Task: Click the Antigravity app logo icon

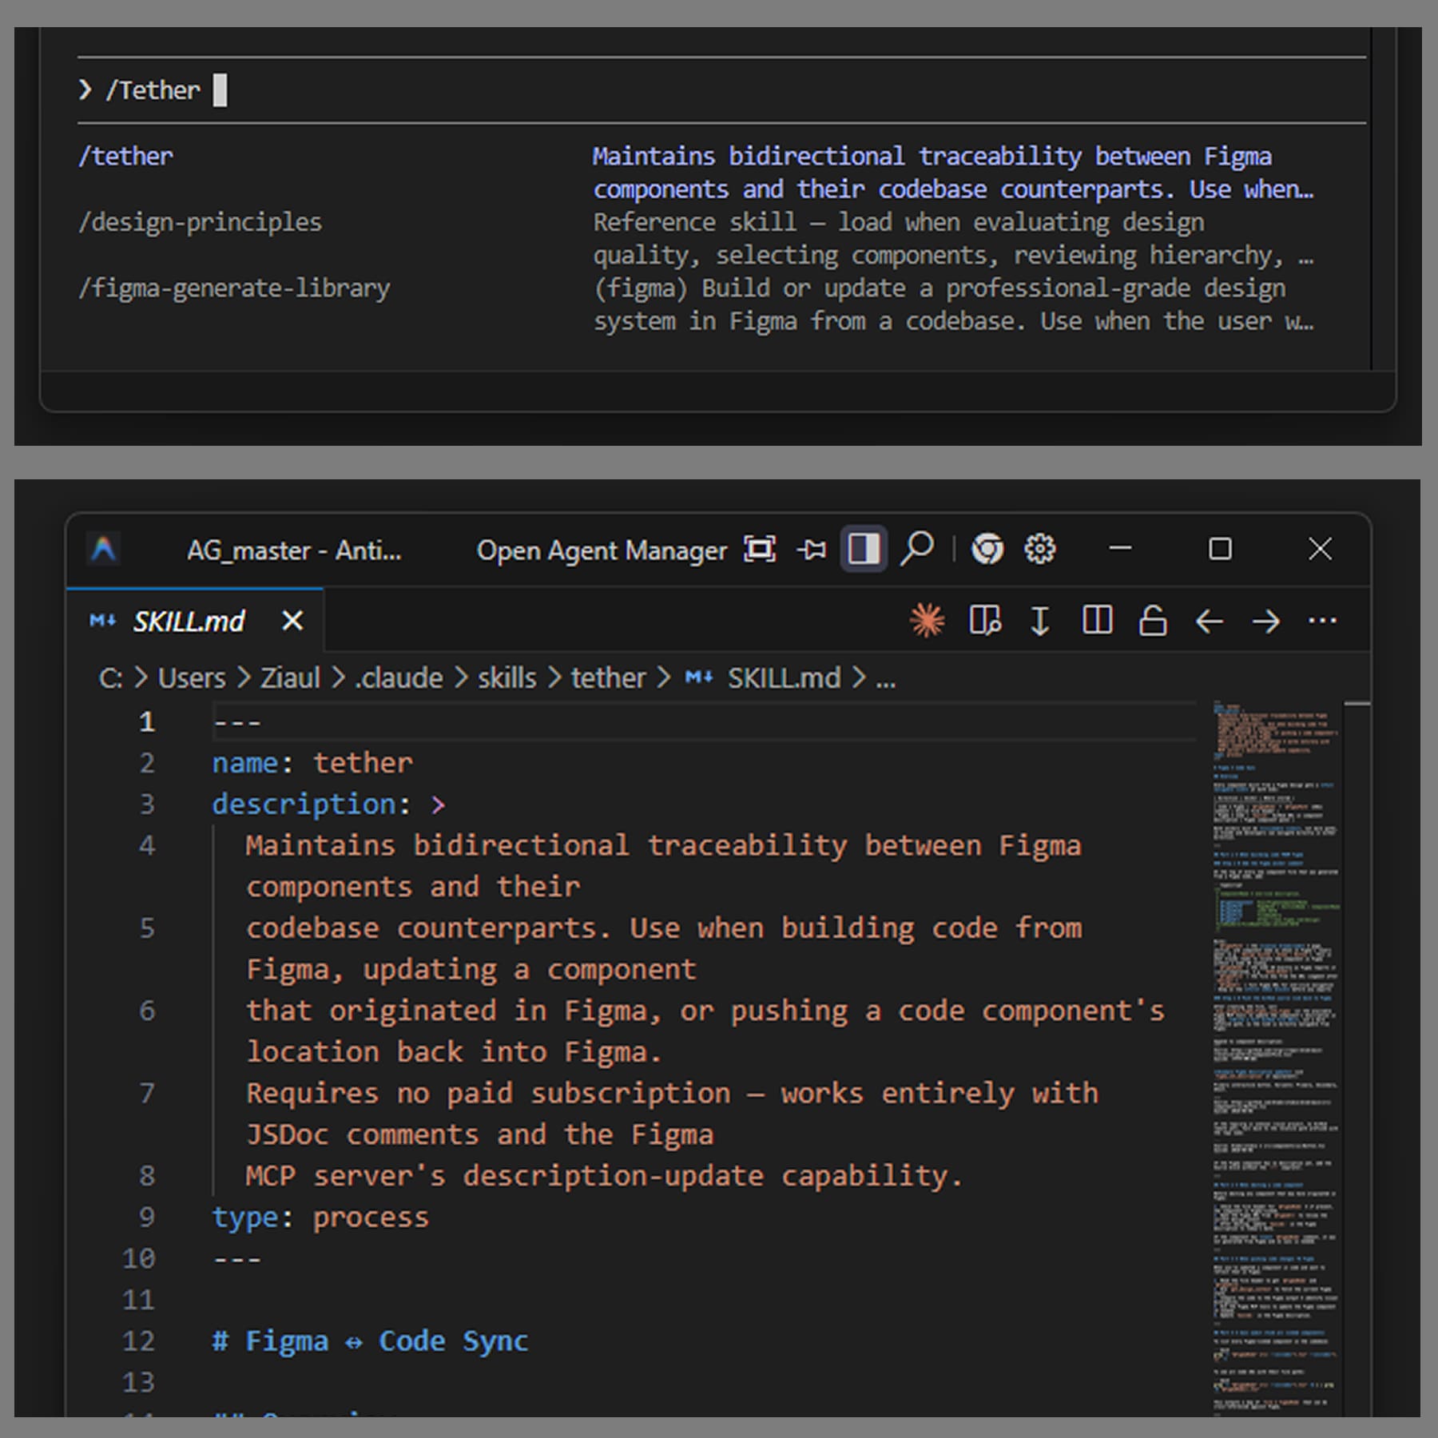Action: [x=104, y=549]
